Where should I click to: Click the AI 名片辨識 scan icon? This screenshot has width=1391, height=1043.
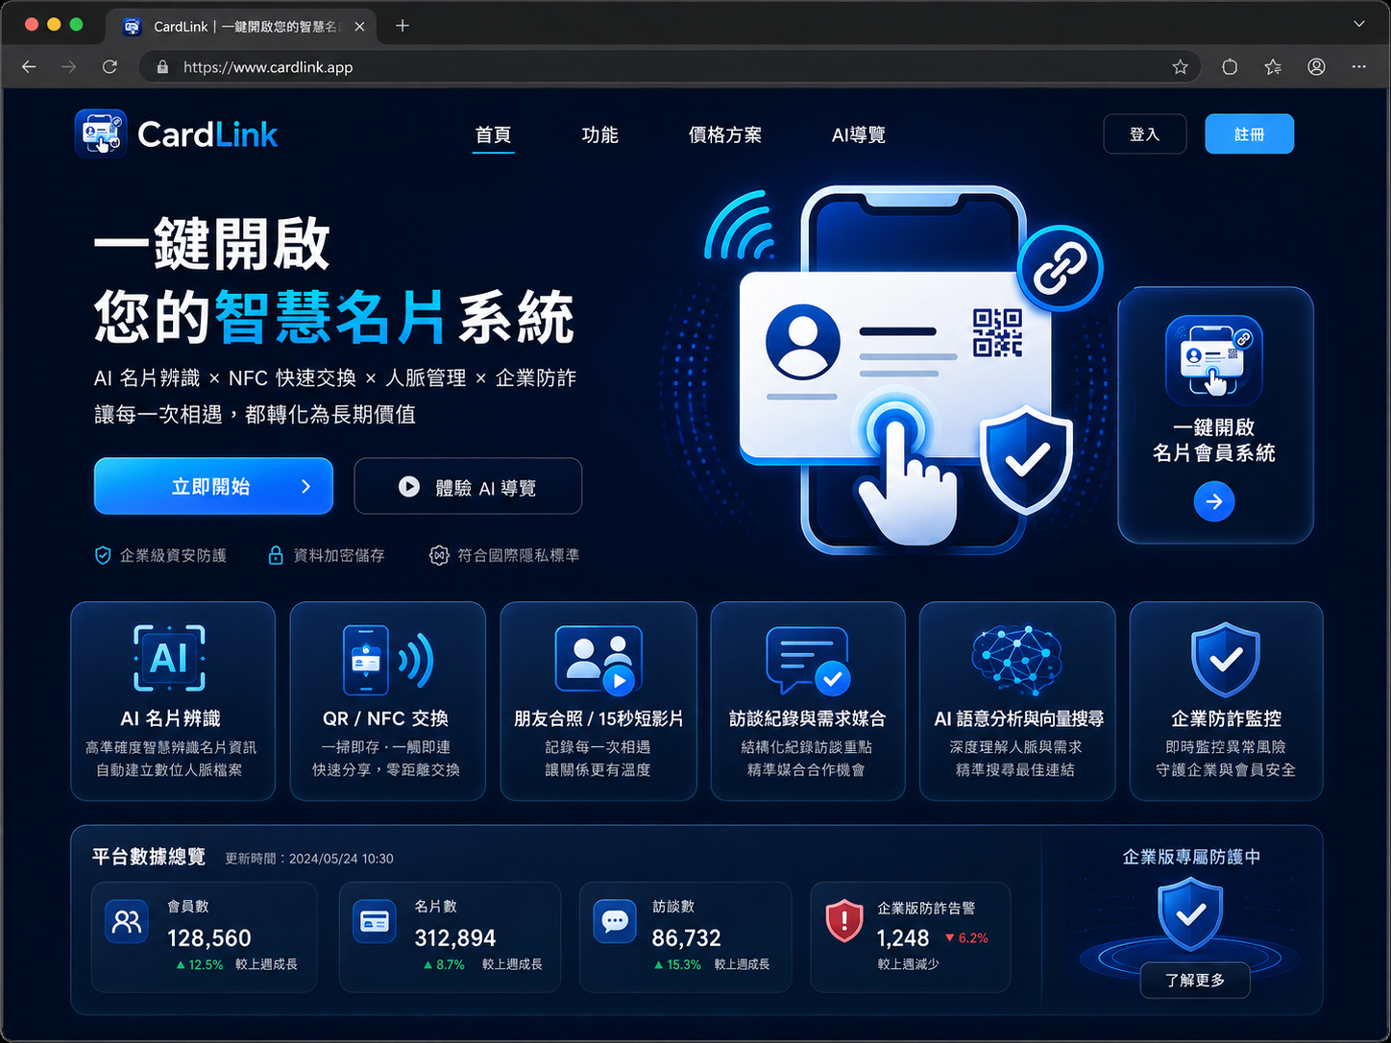tap(169, 658)
